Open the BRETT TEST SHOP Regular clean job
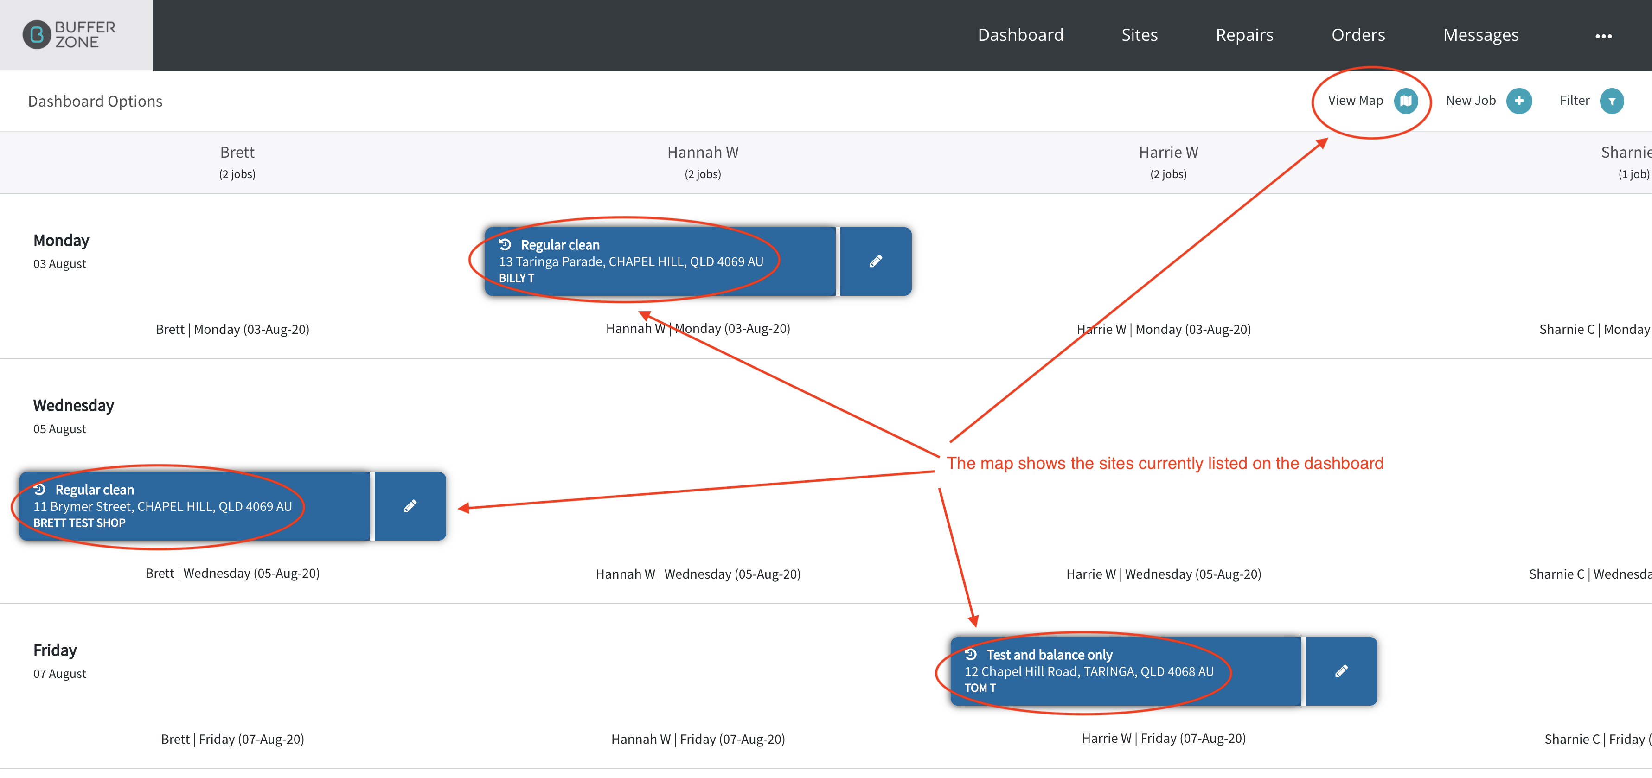This screenshot has height=778, width=1652. pos(194,506)
